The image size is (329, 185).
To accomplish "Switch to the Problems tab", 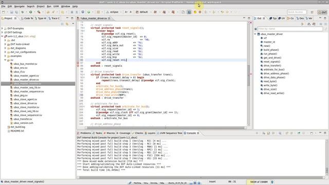I will [x=84, y=133].
